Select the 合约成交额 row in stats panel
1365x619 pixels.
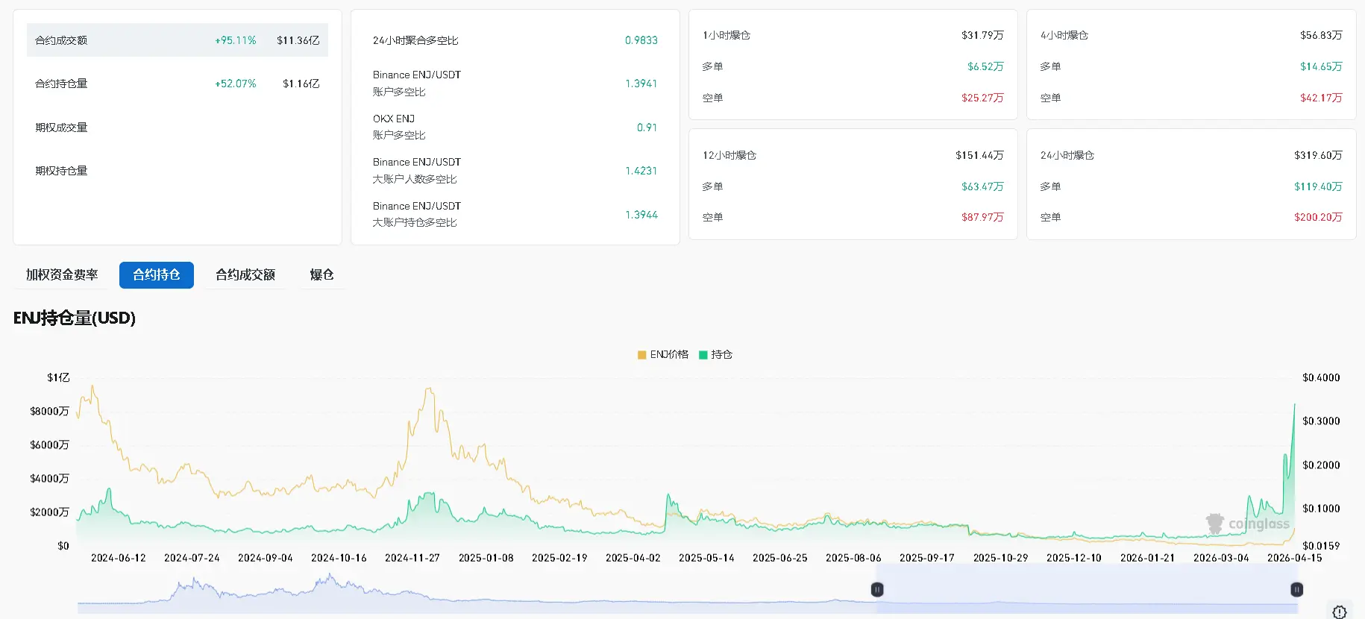pyautogui.click(x=177, y=40)
